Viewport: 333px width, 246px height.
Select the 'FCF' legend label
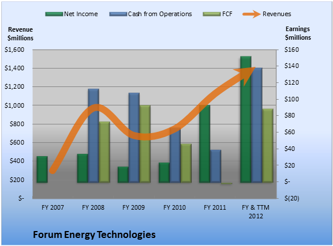pos(227,14)
